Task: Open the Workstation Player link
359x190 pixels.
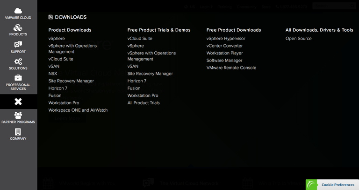Action: click(224, 53)
